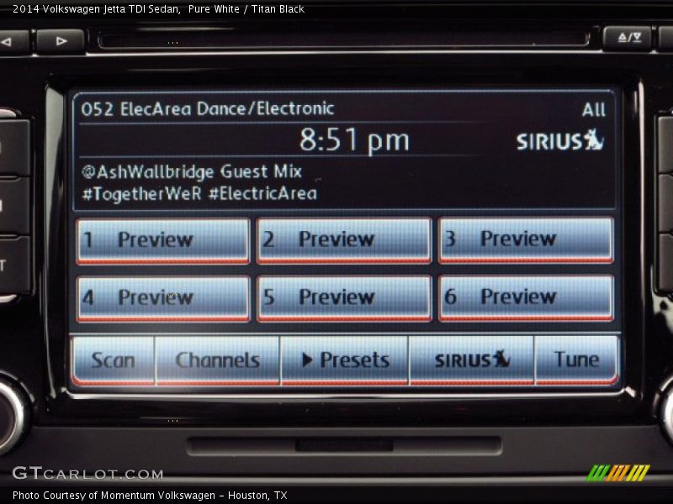This screenshot has width=673, height=504.
Task: Tap the SIRIUS button in bottom bar
Action: coord(472,360)
